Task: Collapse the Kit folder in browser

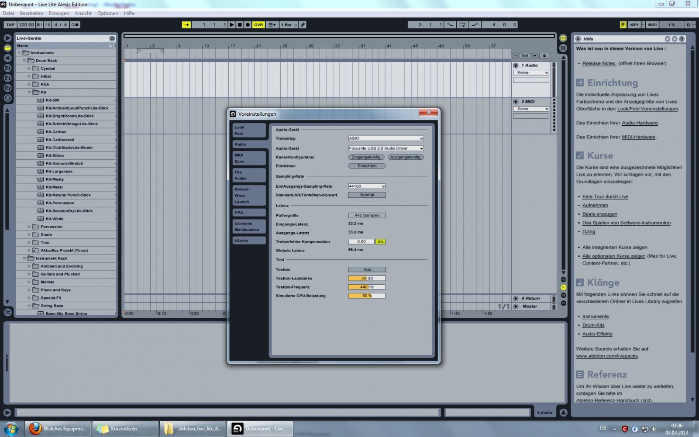Action: click(x=29, y=93)
